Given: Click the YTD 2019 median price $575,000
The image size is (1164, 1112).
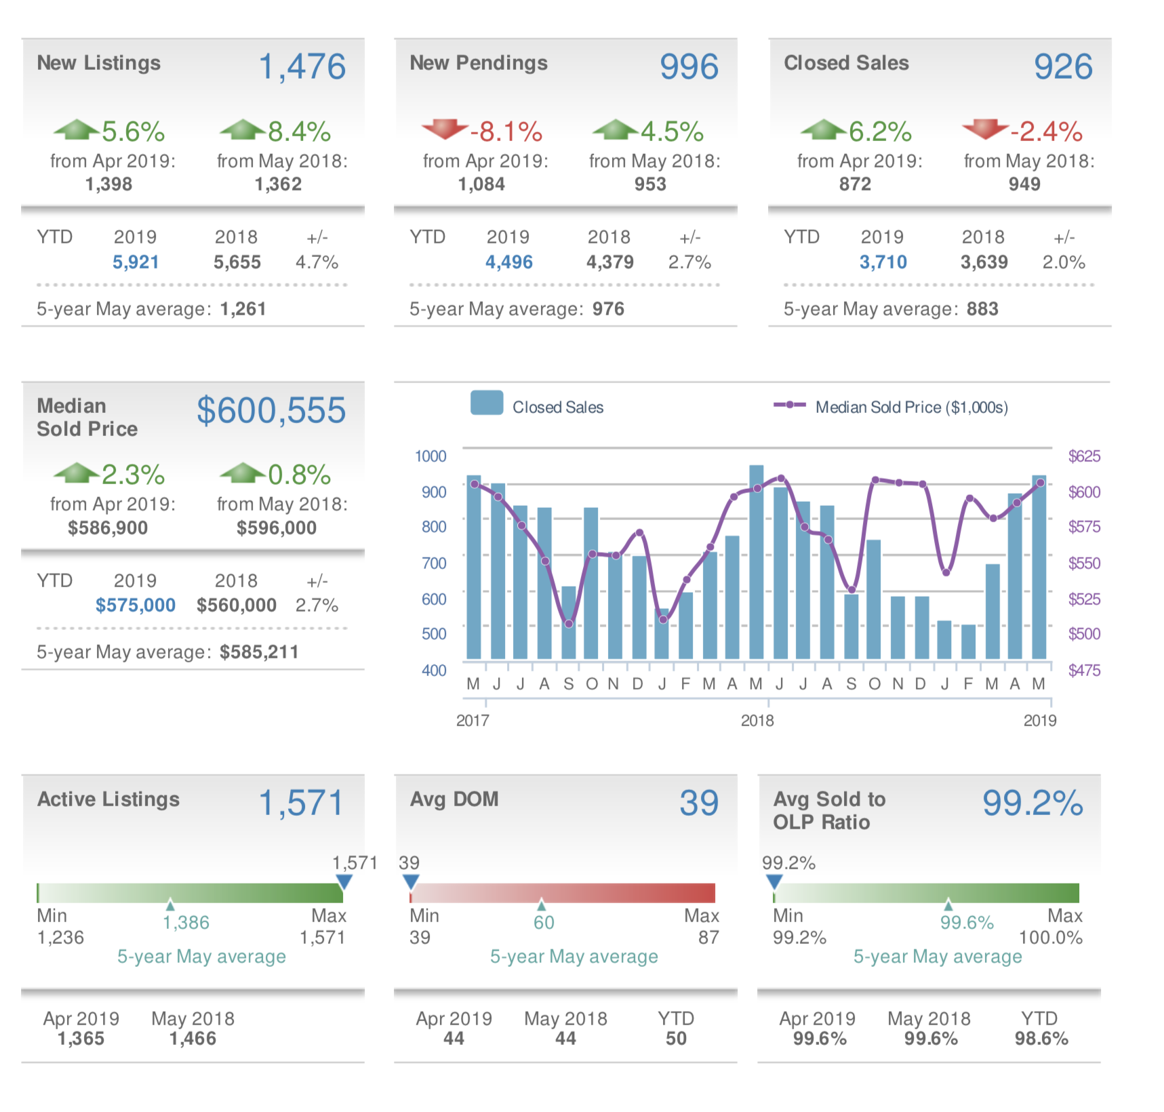Looking at the screenshot, I should pos(136,605).
